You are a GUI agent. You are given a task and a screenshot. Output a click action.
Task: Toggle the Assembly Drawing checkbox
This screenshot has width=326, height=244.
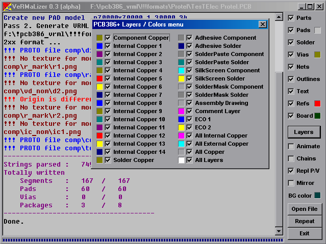click(x=189, y=103)
